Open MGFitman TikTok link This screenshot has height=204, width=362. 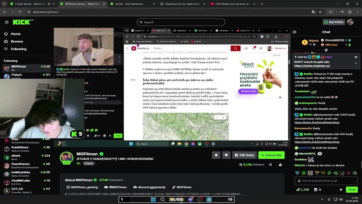(182, 187)
